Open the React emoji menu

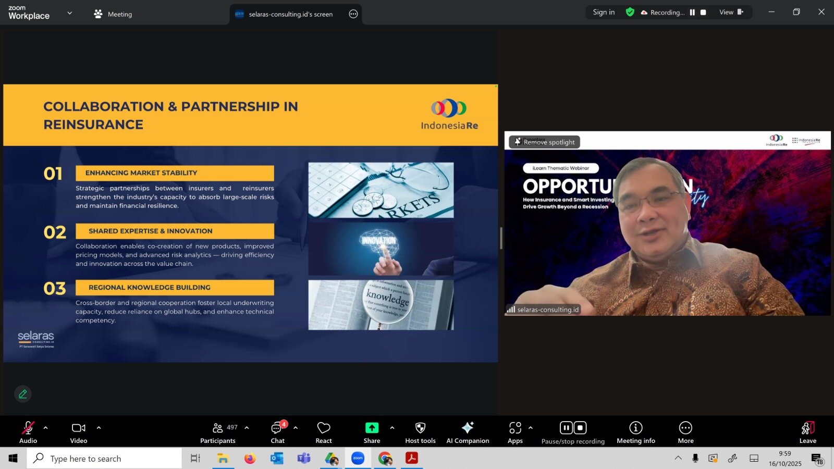click(x=323, y=433)
